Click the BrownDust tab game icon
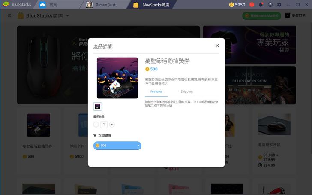 89,5
